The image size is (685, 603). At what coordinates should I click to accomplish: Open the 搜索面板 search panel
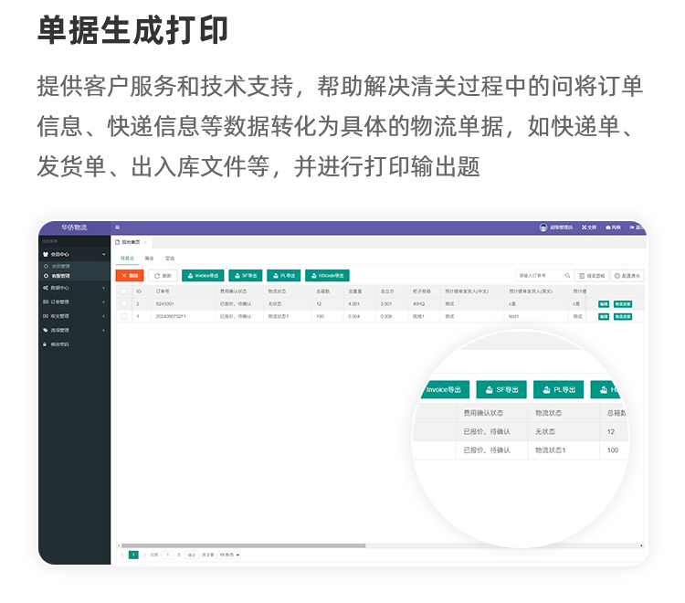(x=592, y=275)
